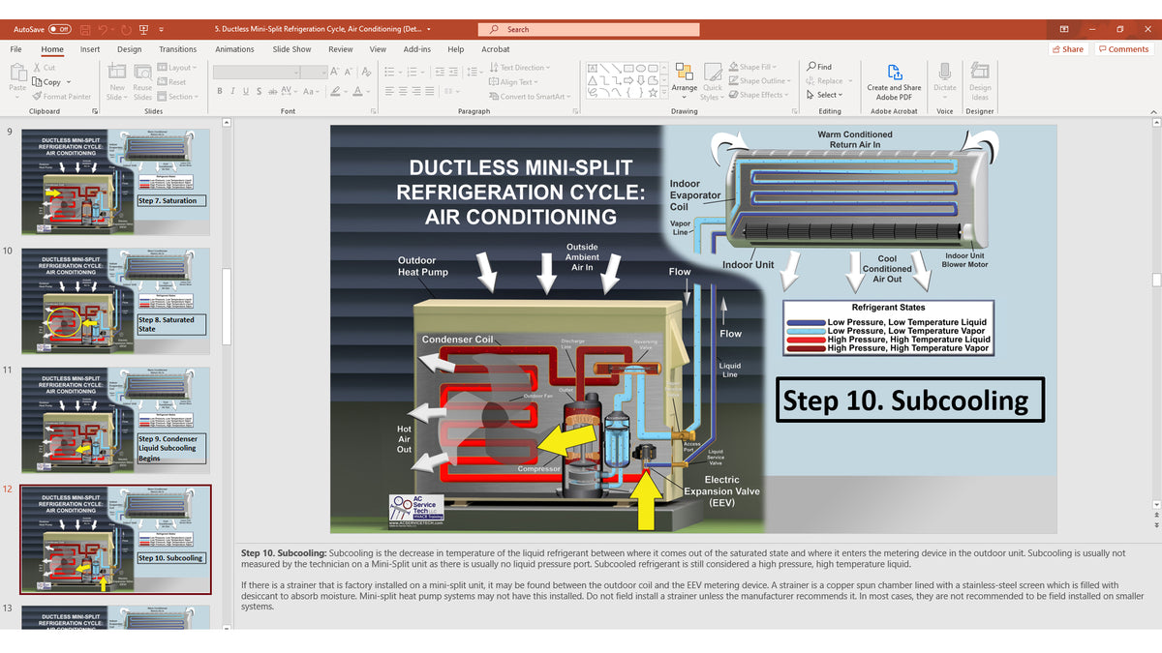The width and height of the screenshot is (1162, 653).
Task: Open the File menu
Action: [x=16, y=49]
